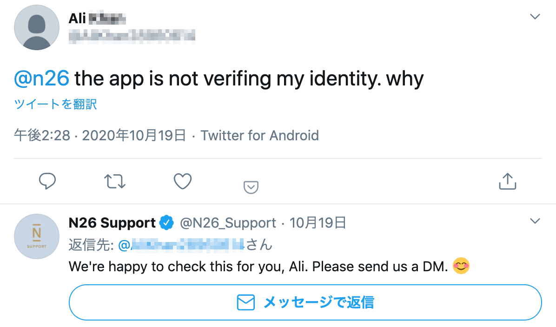Click the blue verified badge beside N26 Support
Screen dimensions: 556x327
click(166, 223)
